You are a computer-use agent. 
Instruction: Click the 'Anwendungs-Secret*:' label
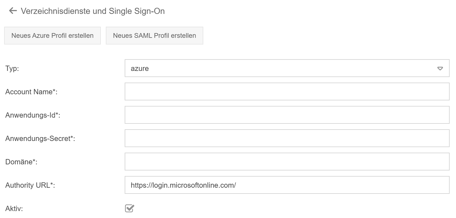40,138
